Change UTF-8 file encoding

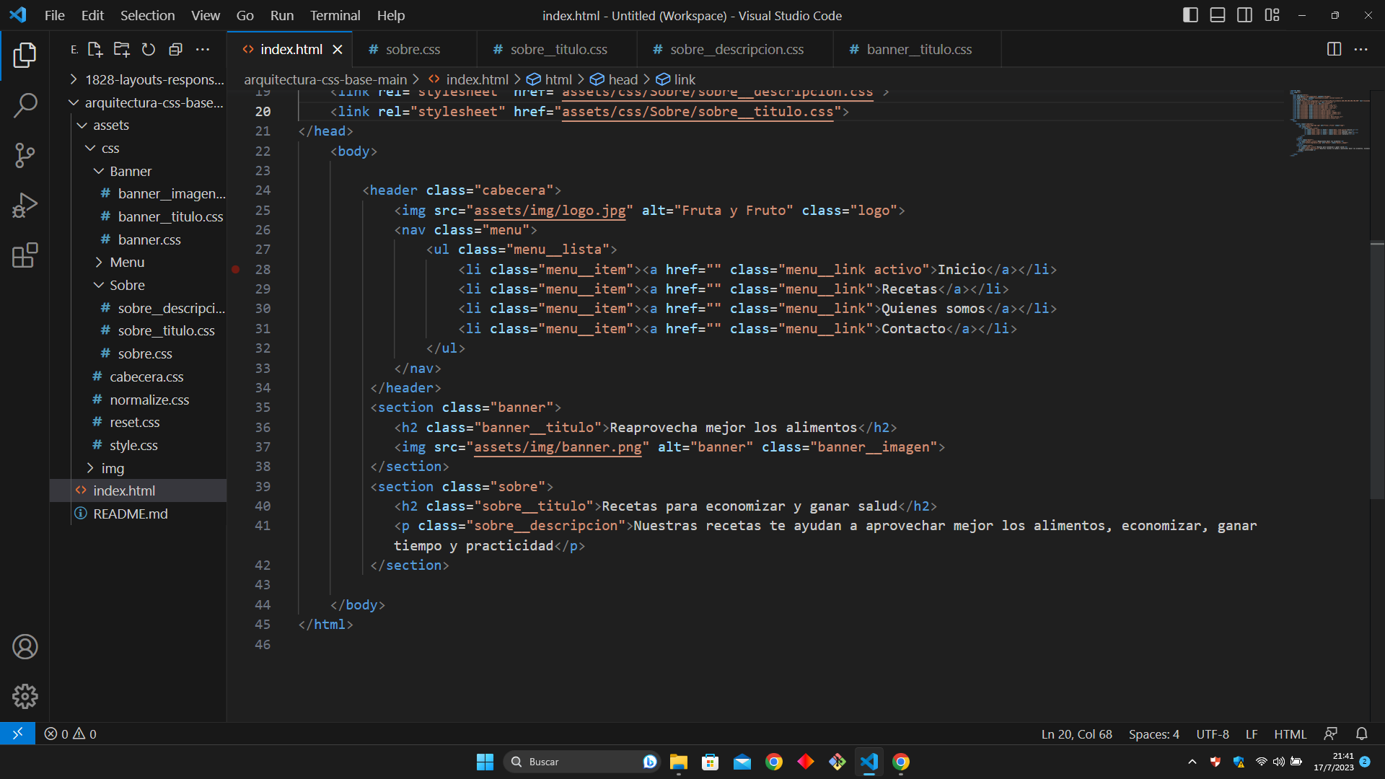click(1213, 734)
